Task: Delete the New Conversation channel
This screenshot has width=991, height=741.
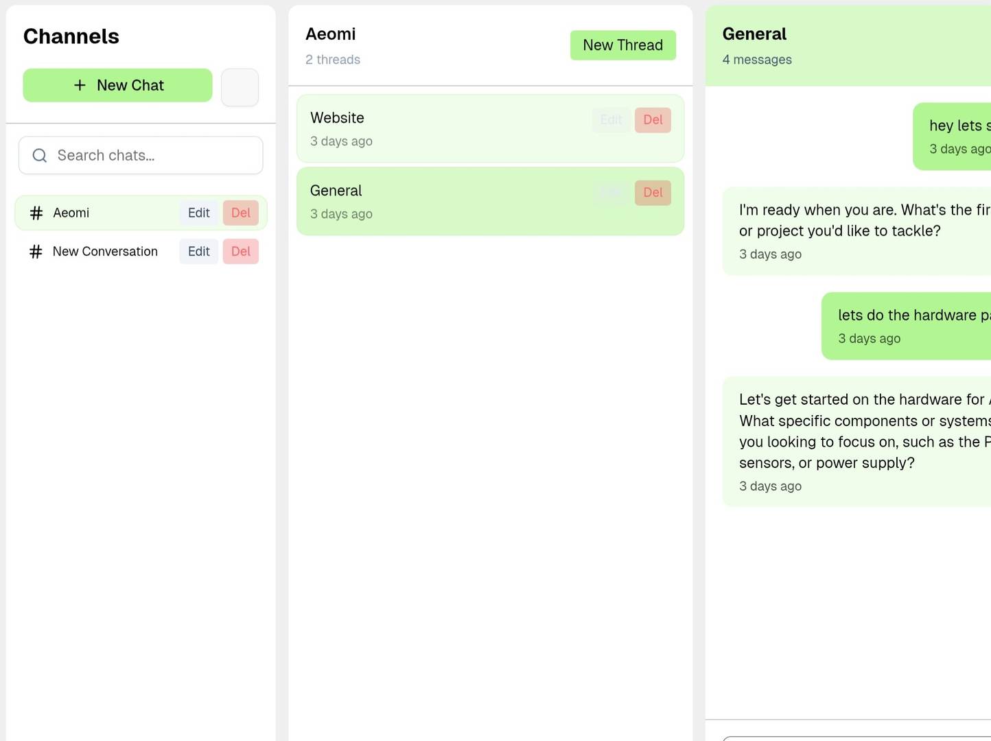Action: click(241, 252)
